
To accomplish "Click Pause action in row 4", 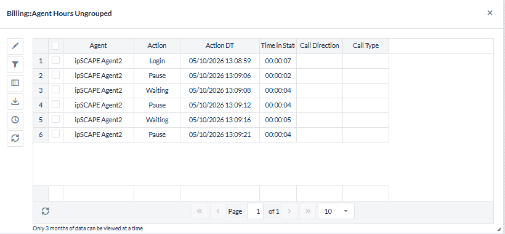I will (x=157, y=105).
